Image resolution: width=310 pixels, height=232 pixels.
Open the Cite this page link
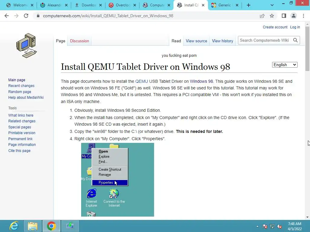coord(19,150)
